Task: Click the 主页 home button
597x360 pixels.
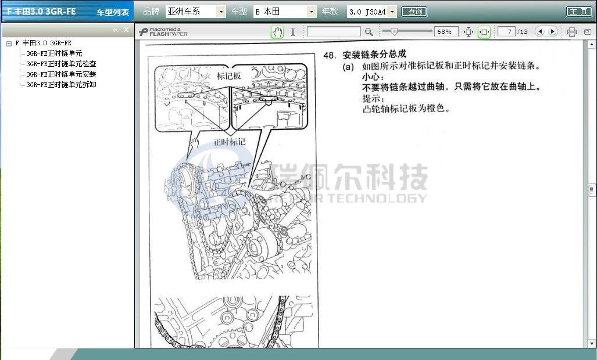Action: pyautogui.click(x=579, y=12)
